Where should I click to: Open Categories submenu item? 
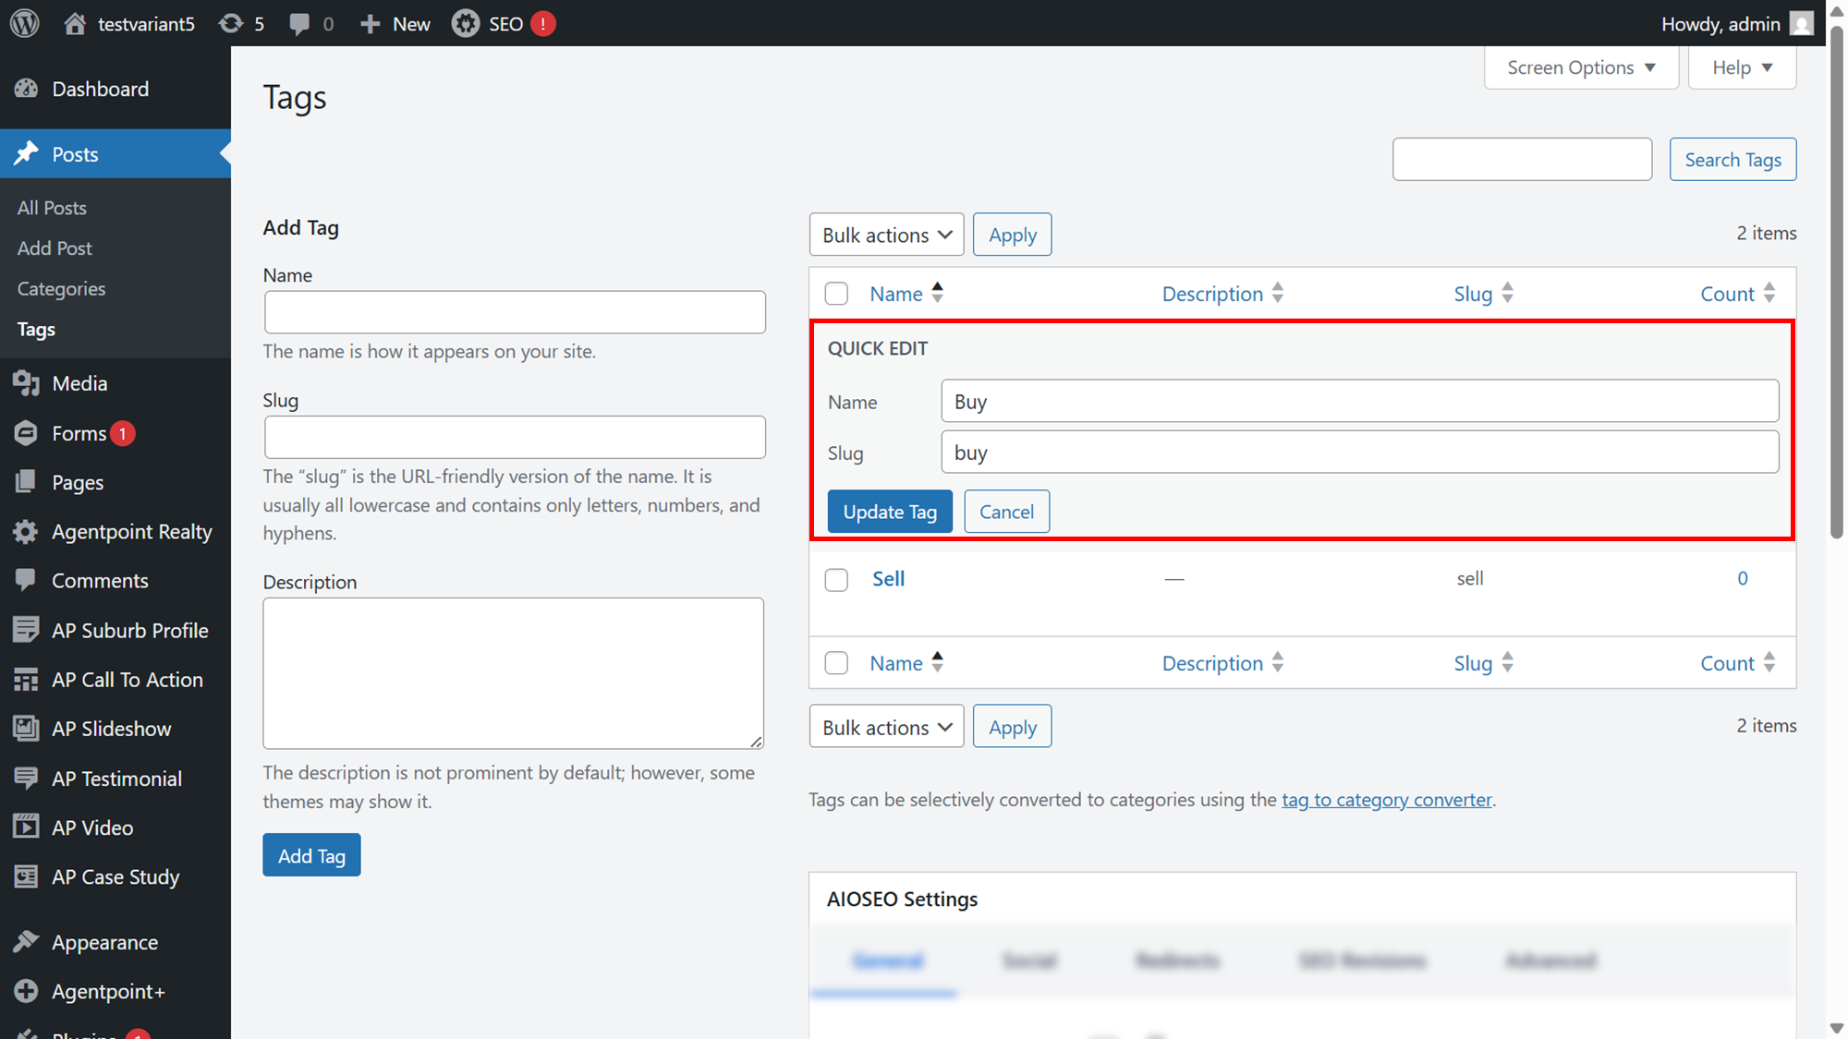pos(61,288)
